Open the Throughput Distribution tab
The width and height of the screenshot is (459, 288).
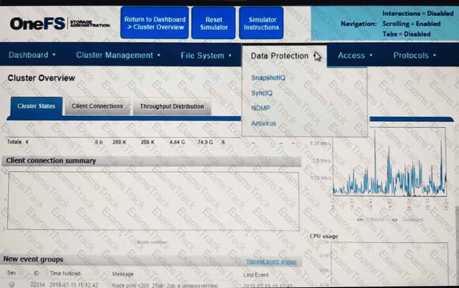pyautogui.click(x=172, y=106)
